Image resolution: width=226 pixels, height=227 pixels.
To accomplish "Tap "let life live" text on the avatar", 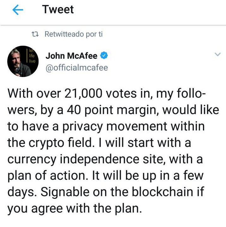I will point(32,56).
